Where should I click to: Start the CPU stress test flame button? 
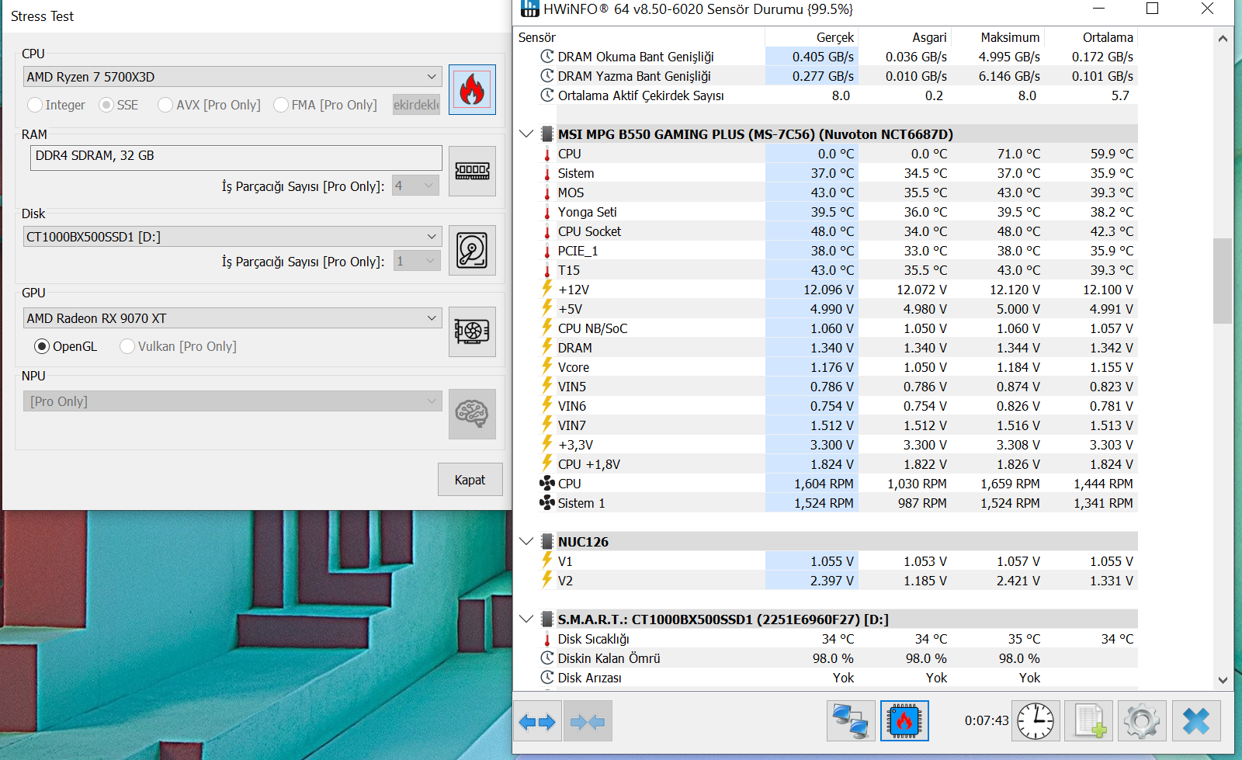pyautogui.click(x=472, y=89)
